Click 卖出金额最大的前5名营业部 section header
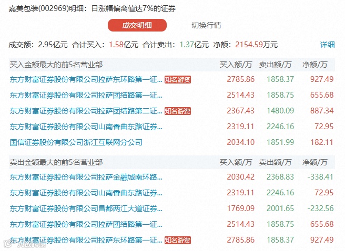Screen dimensions: 345x251 tap(56, 162)
